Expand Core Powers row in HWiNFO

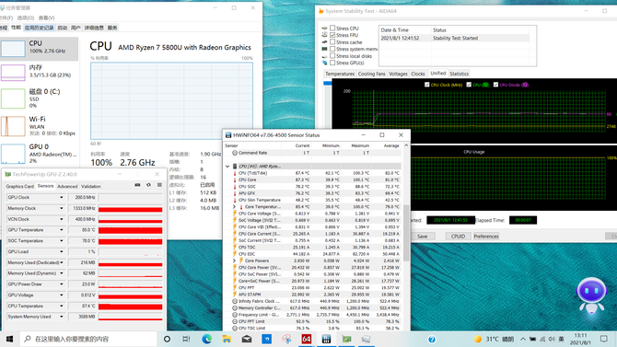click(x=235, y=260)
